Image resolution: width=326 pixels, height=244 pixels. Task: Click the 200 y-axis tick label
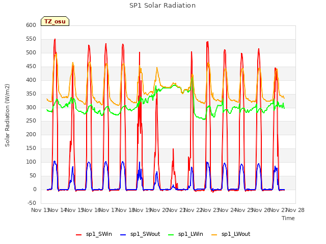(31, 134)
